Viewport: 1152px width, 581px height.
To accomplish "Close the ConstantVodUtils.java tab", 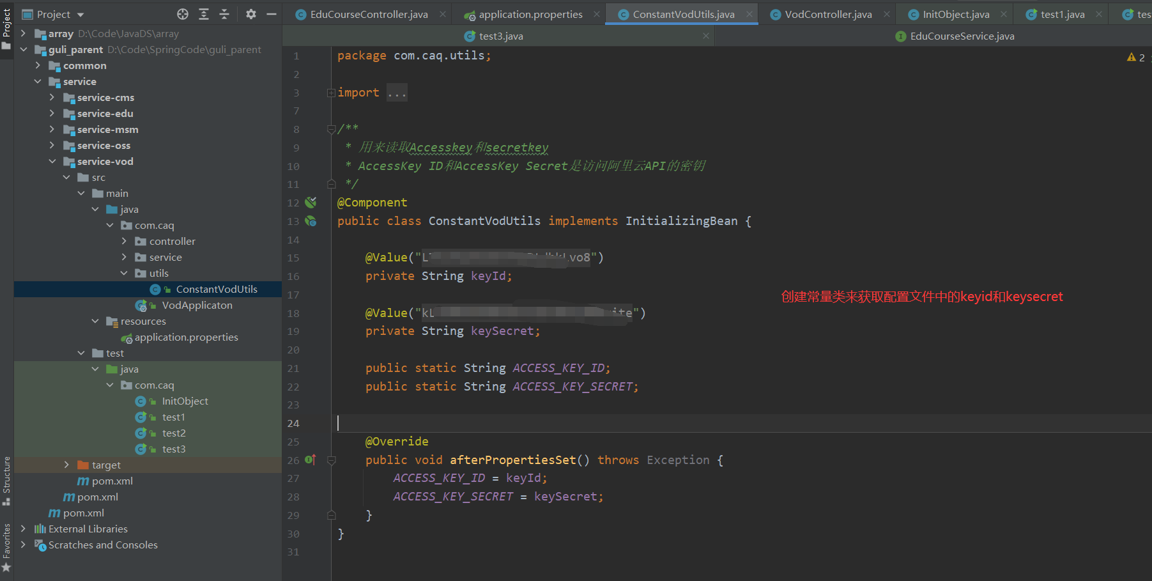I will (749, 14).
